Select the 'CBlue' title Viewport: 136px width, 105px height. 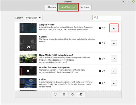coord(42,80)
